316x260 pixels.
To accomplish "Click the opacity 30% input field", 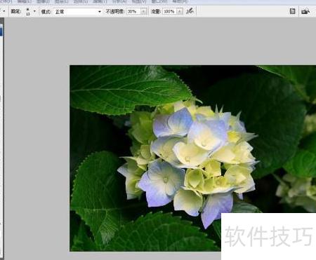I will tap(133, 11).
